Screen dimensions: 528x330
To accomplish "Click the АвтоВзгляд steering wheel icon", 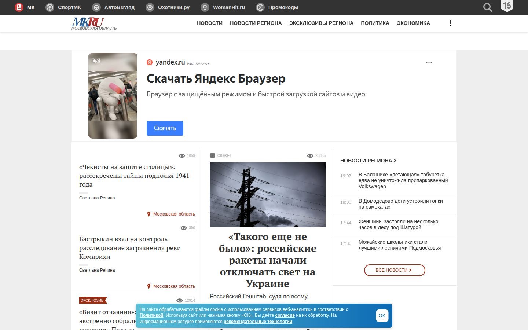I will [96, 7].
